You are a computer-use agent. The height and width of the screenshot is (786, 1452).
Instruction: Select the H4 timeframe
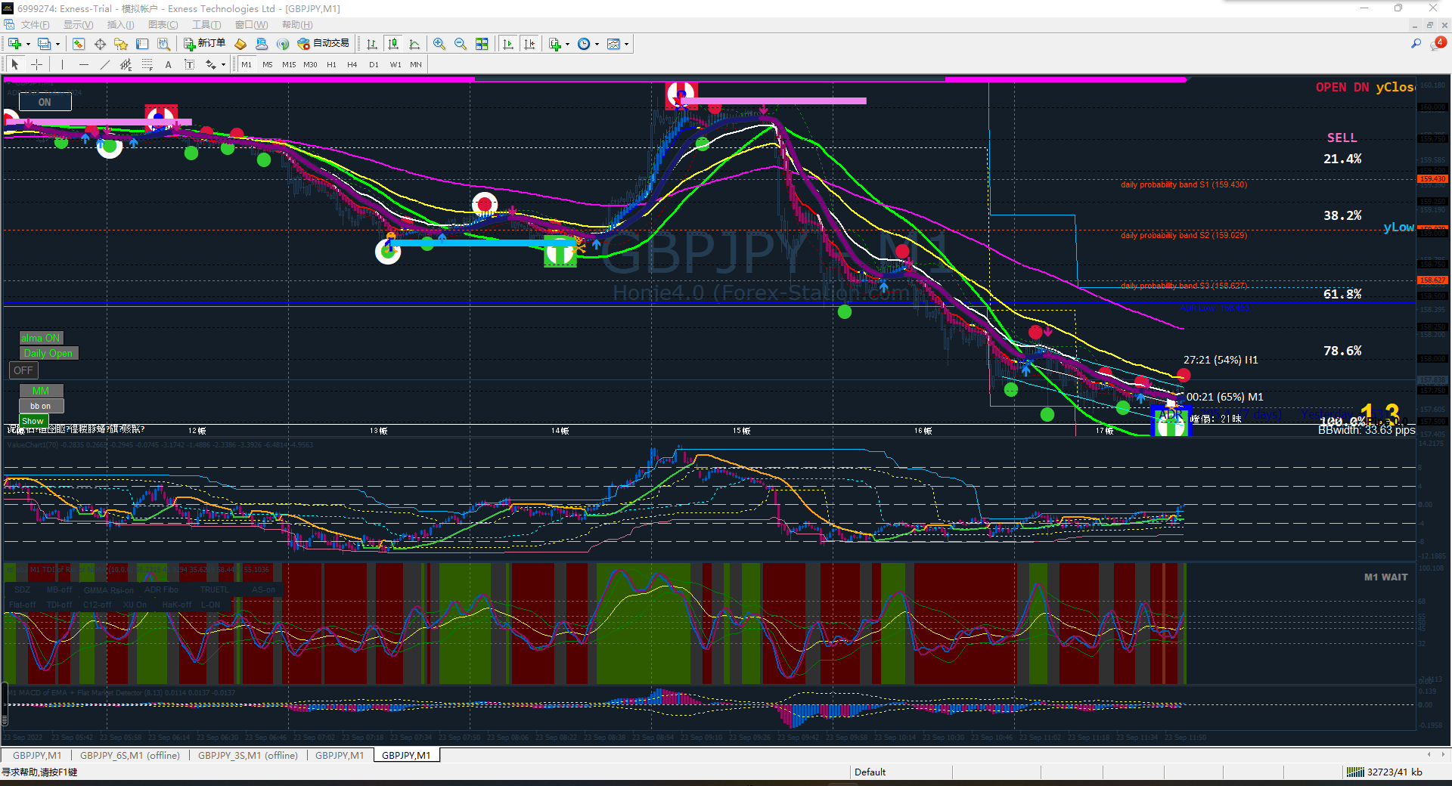[x=352, y=65]
